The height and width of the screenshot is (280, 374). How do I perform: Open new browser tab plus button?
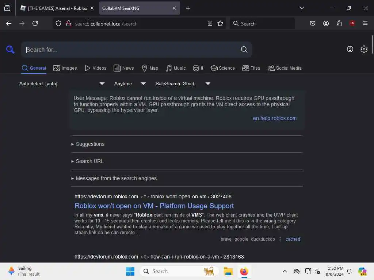(x=188, y=8)
